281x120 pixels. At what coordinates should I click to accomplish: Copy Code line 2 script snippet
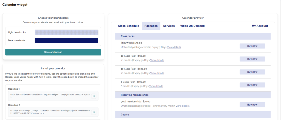tap(94, 112)
